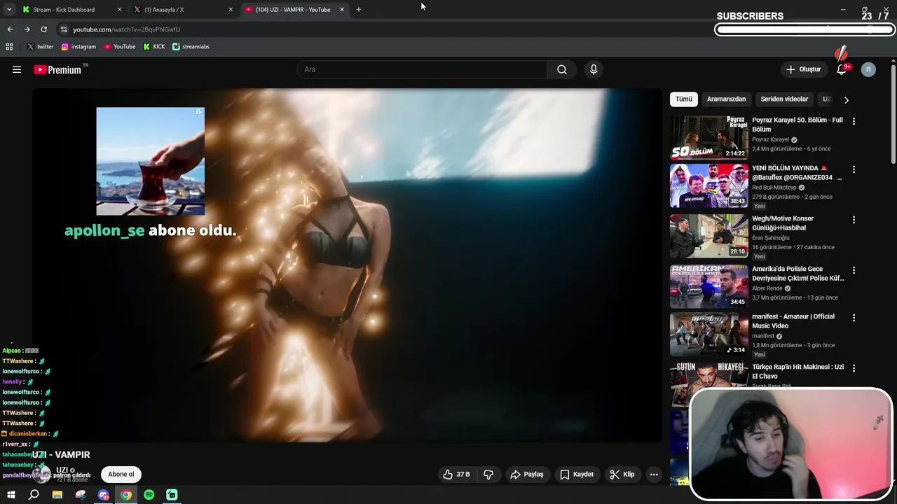Open more actions for the video
This screenshot has width=897, height=504.
click(x=654, y=474)
